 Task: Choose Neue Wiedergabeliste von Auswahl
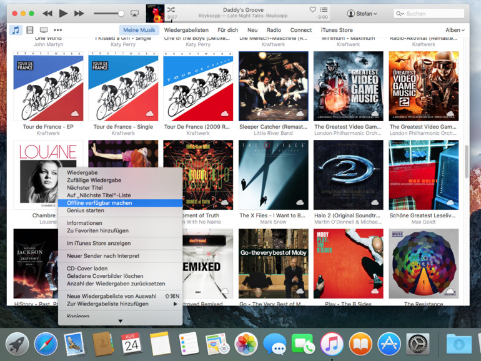[120, 296]
